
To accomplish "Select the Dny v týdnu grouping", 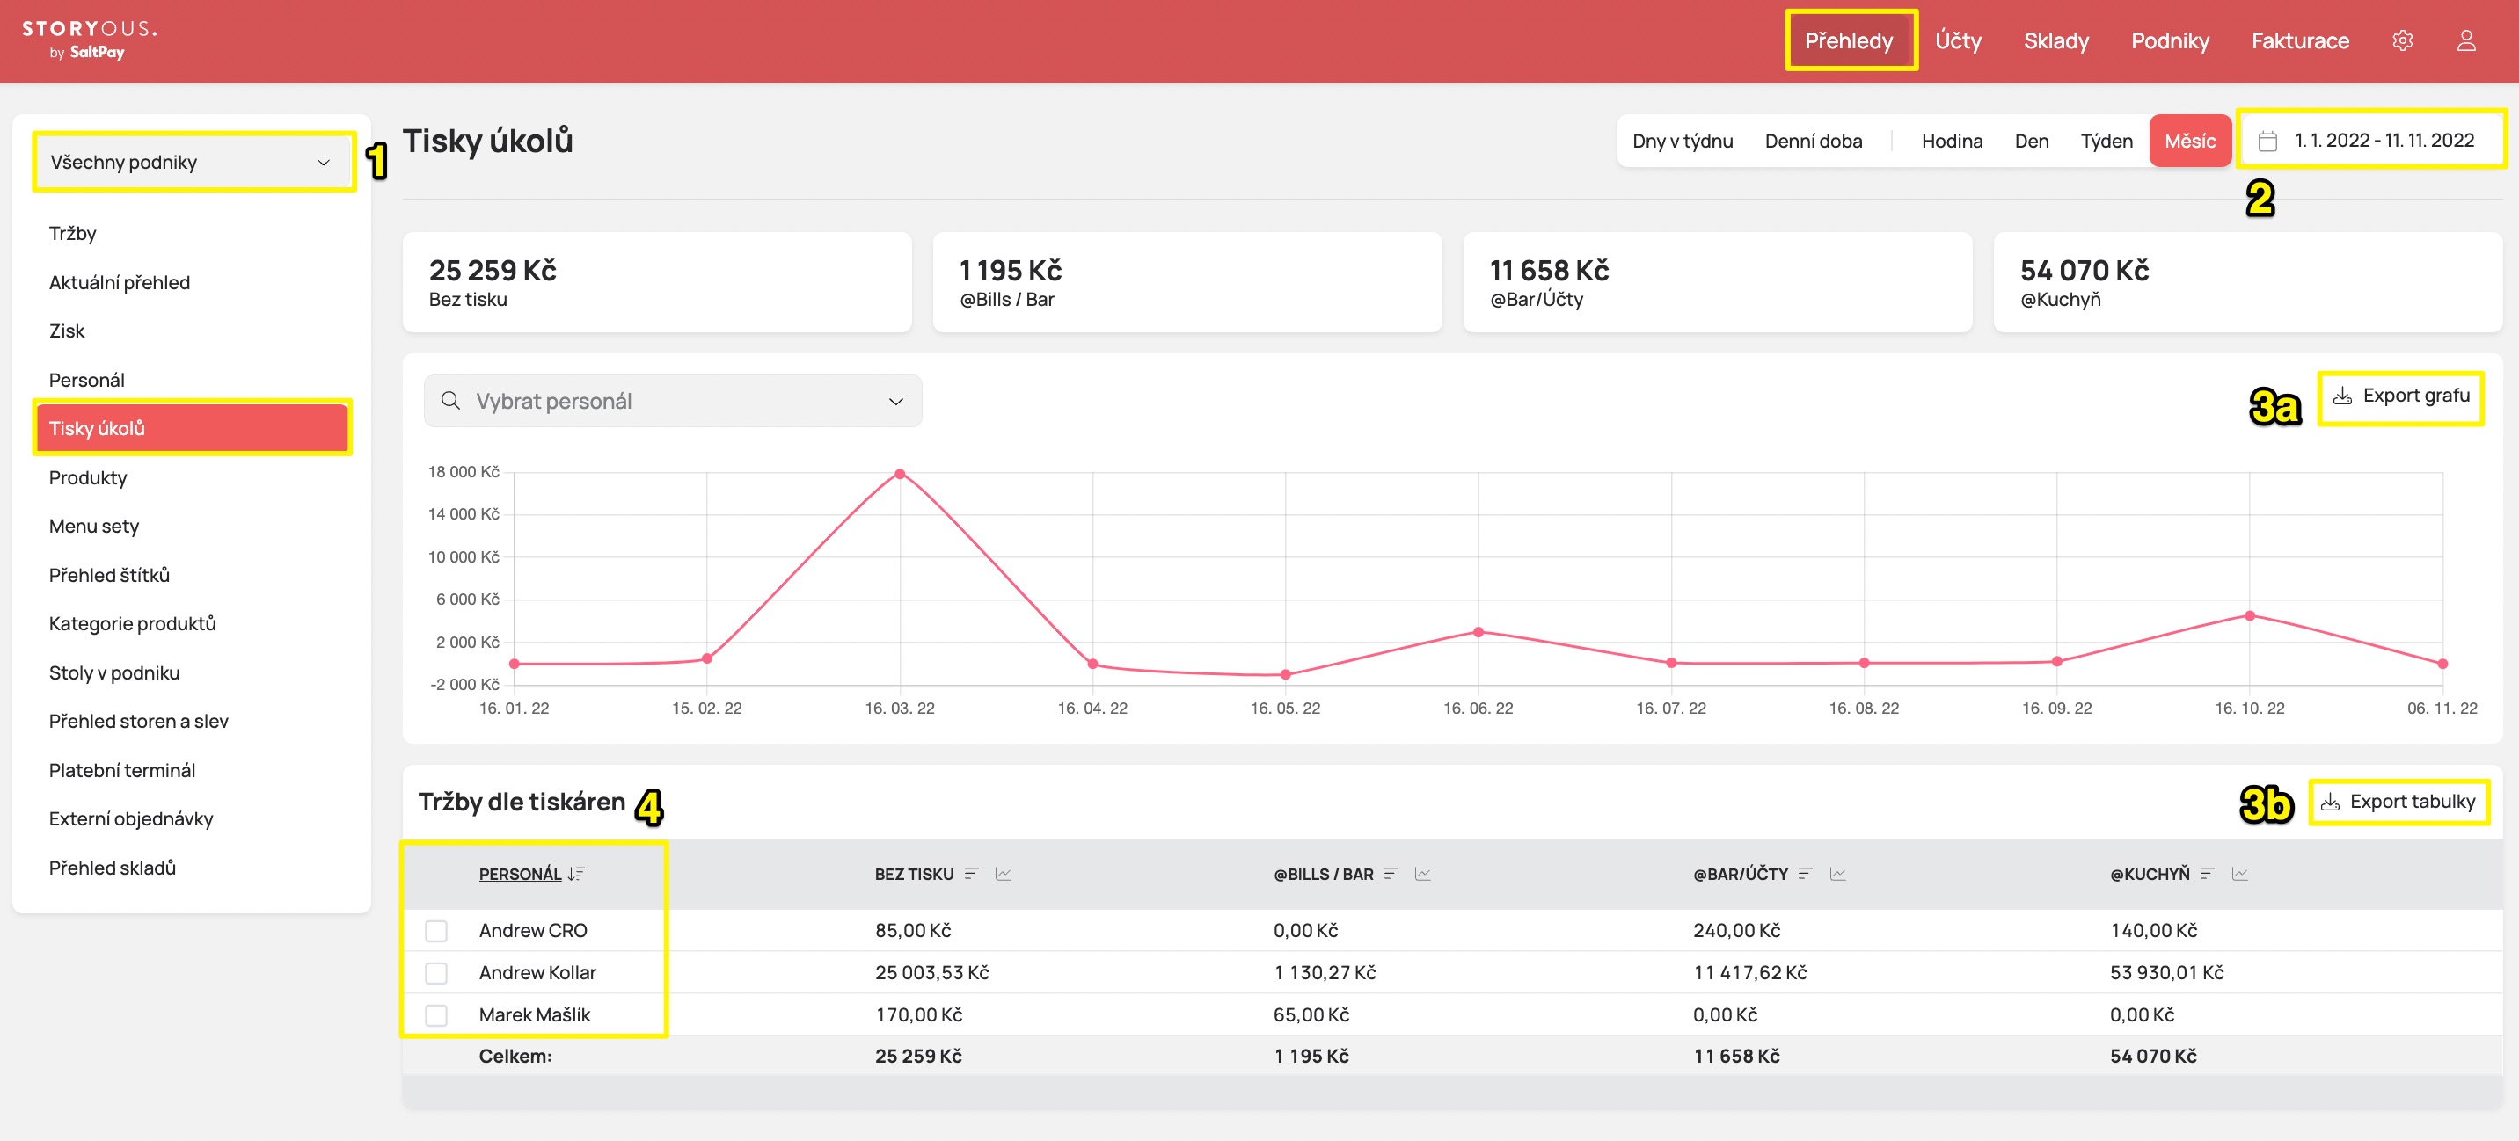I will (1682, 141).
